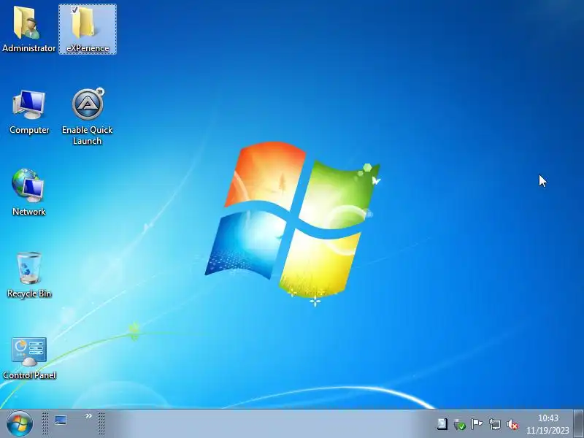Grab the toolbar grip beside Start orb
Screen dimensions: 584x438
[x=45, y=423]
